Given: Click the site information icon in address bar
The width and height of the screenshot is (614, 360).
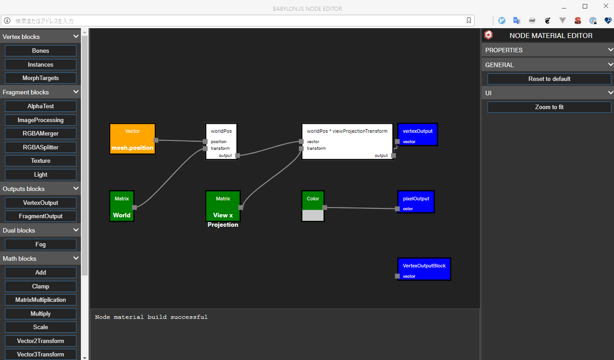Looking at the screenshot, I should tap(8, 21).
